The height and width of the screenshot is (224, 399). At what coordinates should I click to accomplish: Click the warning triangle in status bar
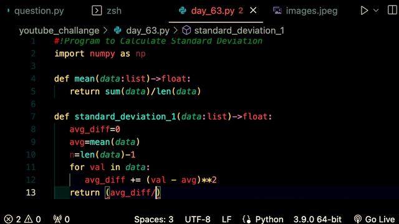29,219
